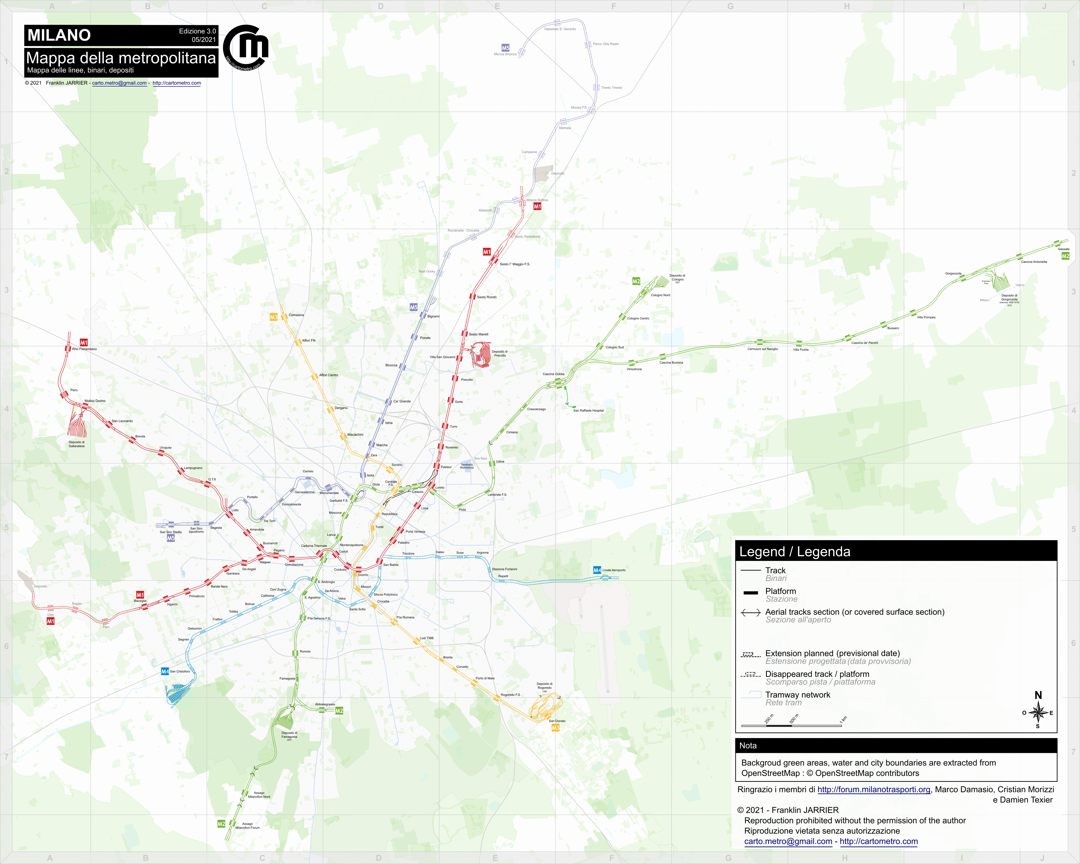Click the Trento Trieste station label
The image size is (1080, 864).
coord(612,88)
